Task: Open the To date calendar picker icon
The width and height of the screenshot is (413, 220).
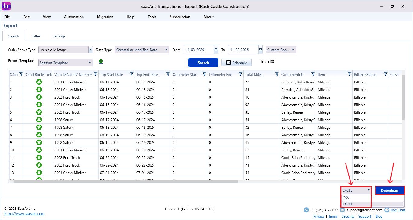Action: [260, 50]
